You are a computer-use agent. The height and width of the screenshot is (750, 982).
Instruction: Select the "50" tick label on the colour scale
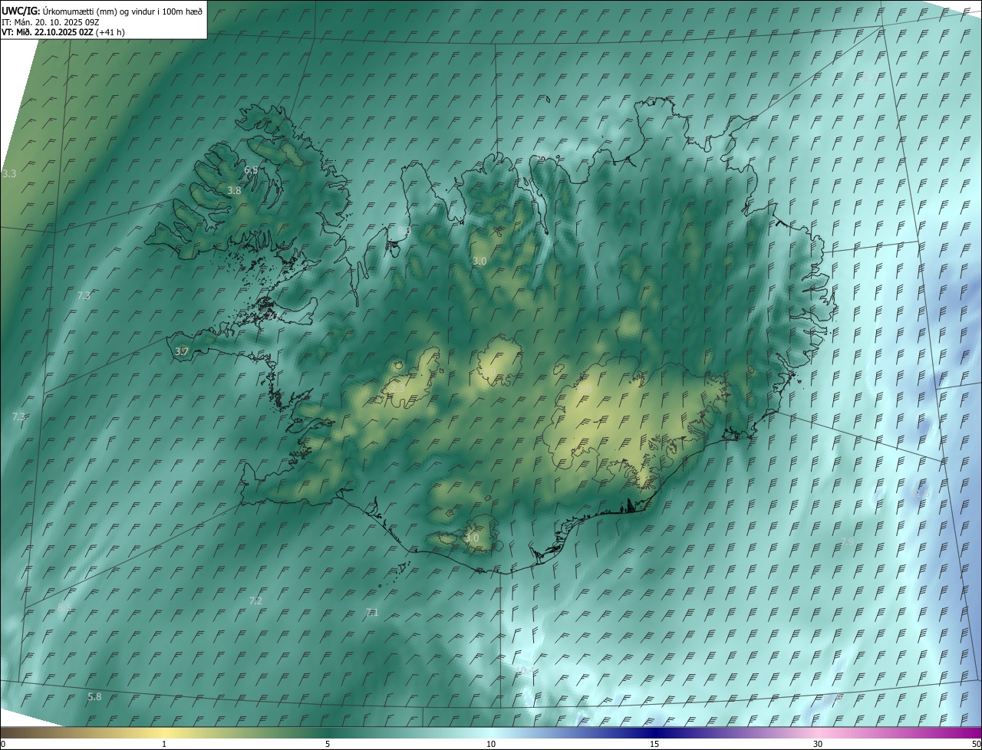(976, 745)
